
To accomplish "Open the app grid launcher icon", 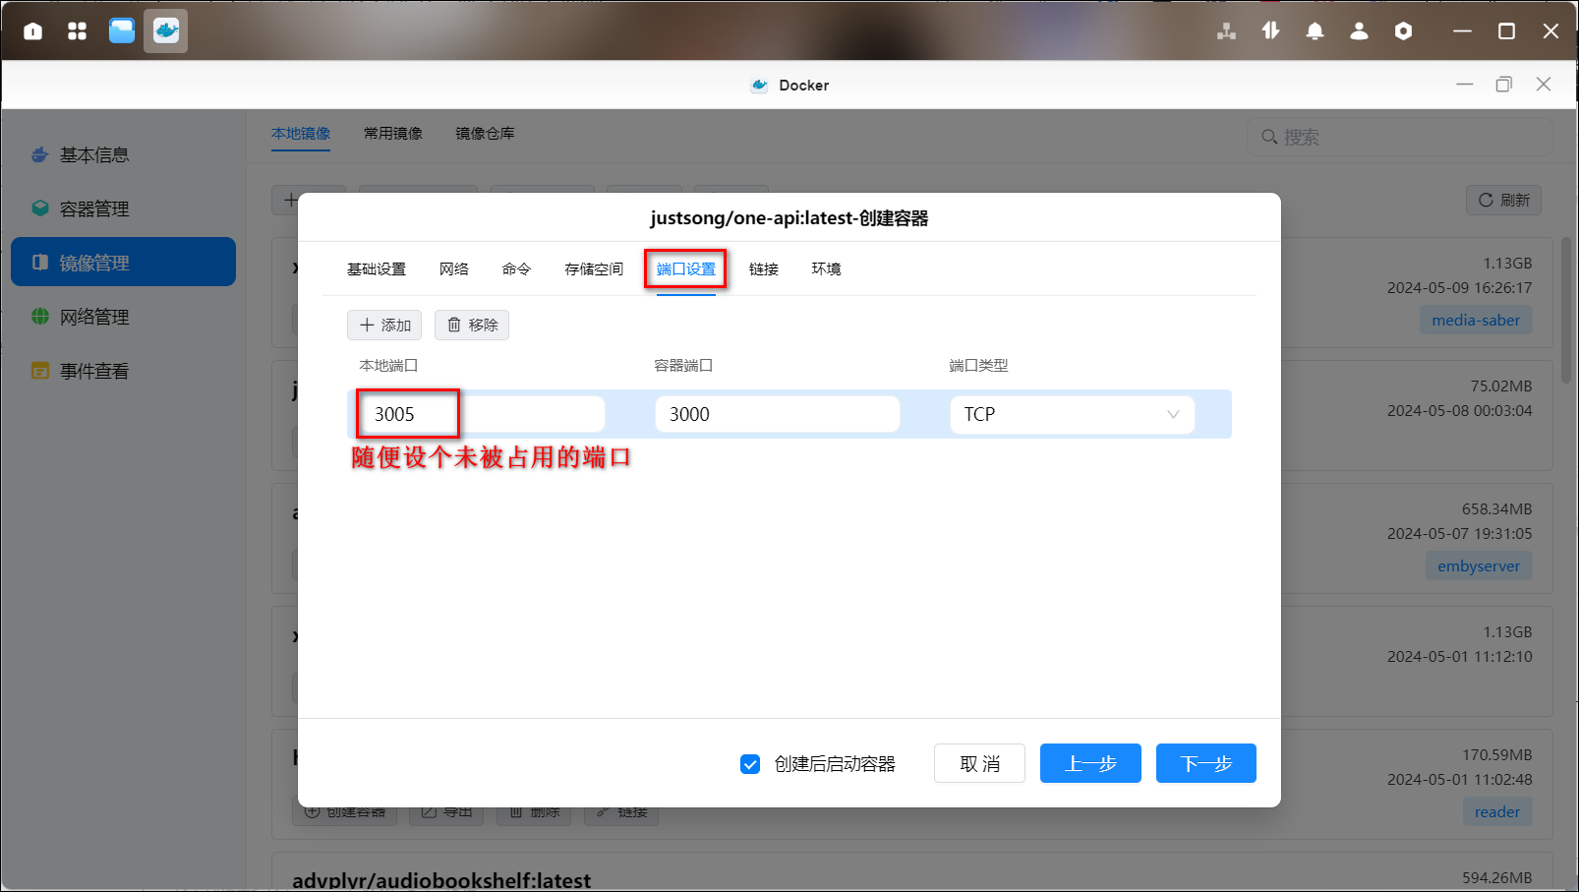I will tap(77, 31).
